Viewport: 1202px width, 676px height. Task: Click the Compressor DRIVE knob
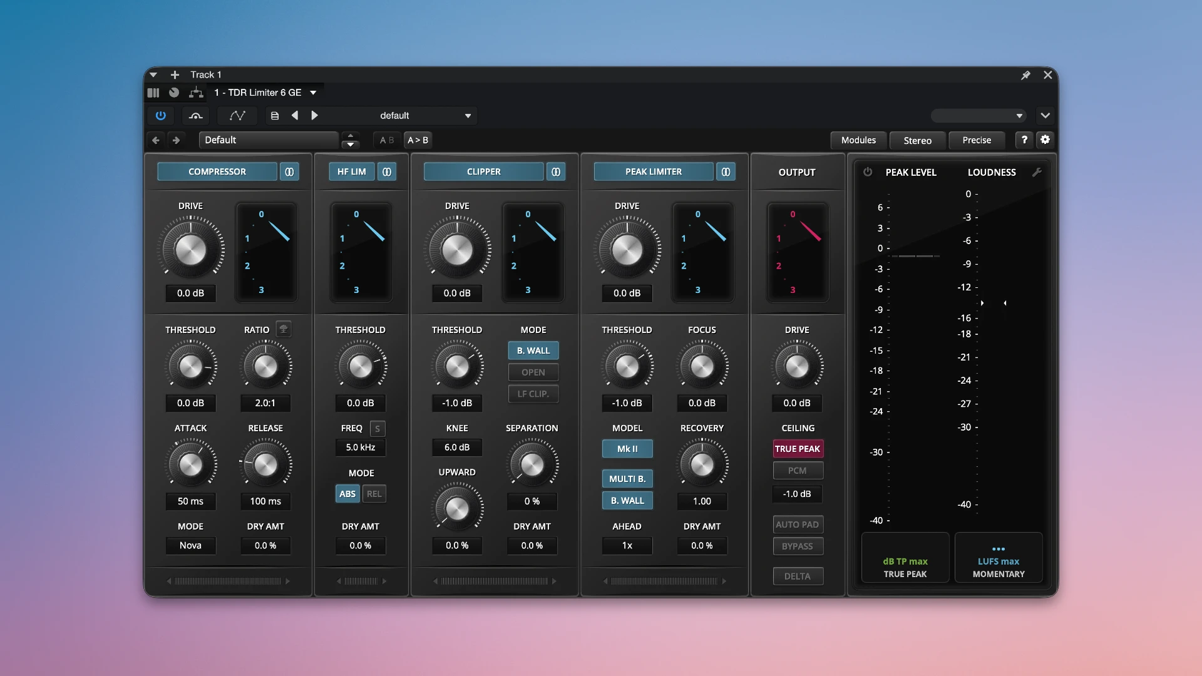190,250
